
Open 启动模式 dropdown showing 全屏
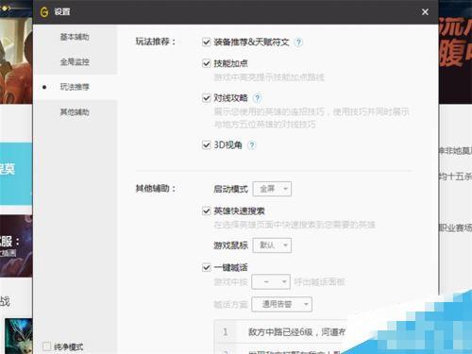(x=272, y=189)
